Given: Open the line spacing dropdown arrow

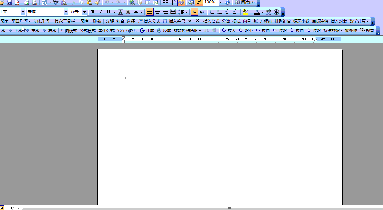Looking at the screenshot, I should [x=186, y=12].
